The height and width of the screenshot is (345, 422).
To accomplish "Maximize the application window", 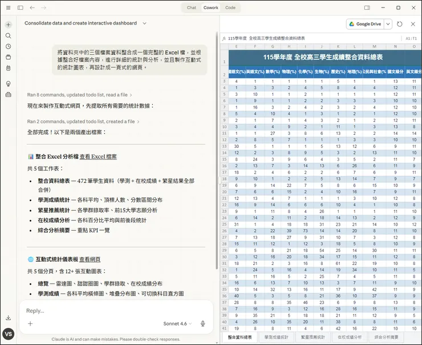I will [398, 7].
